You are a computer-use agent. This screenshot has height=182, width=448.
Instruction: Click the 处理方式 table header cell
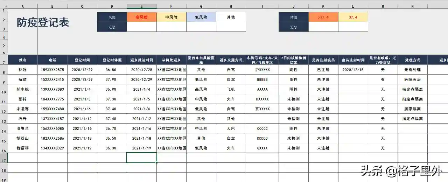pos(412,60)
